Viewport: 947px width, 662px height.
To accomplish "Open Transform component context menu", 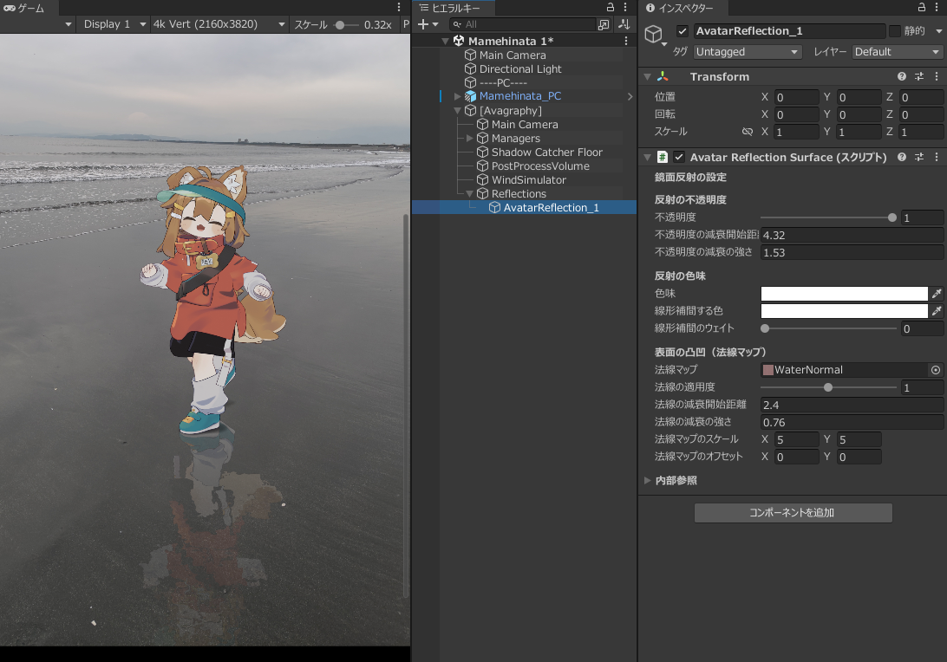I will pyautogui.click(x=937, y=76).
